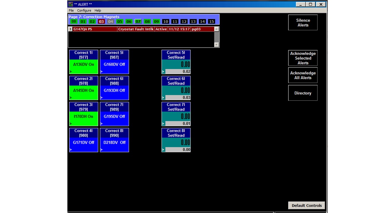Switch to alert page 03

pyautogui.click(x=101, y=22)
